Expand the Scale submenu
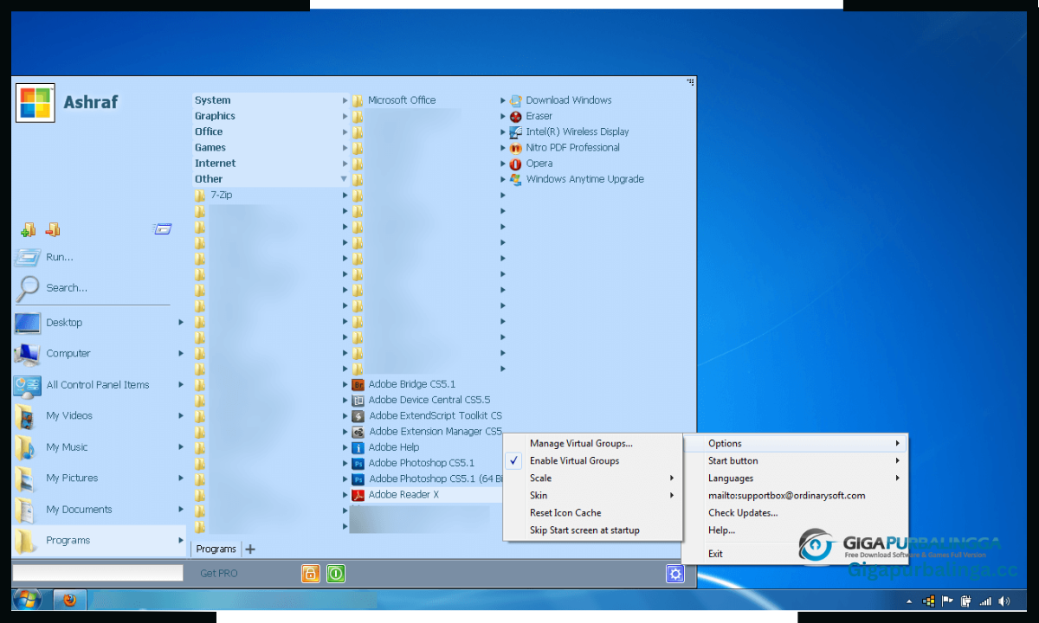This screenshot has height=623, width=1039. (672, 478)
